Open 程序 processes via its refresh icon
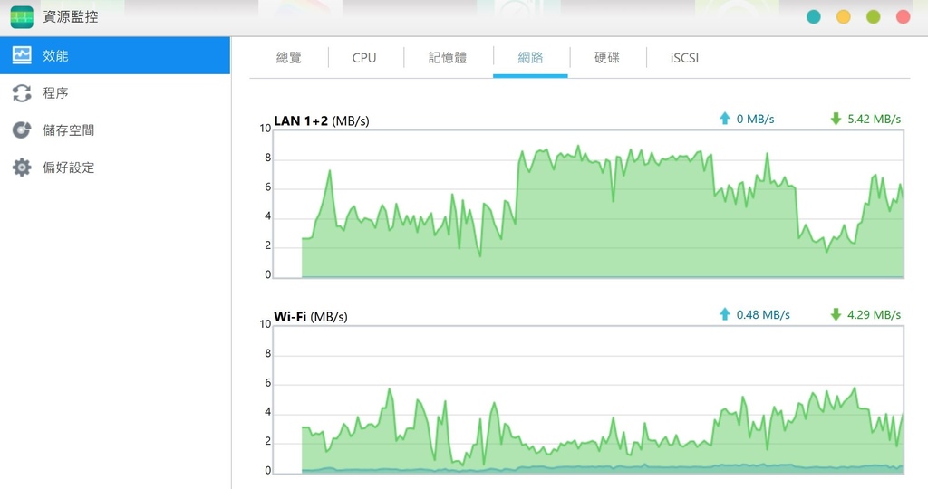Screen dimensions: 928x489 22,93
